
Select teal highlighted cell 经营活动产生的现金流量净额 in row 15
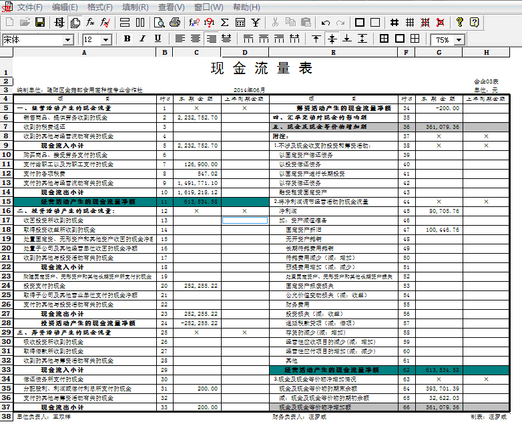[87, 201]
